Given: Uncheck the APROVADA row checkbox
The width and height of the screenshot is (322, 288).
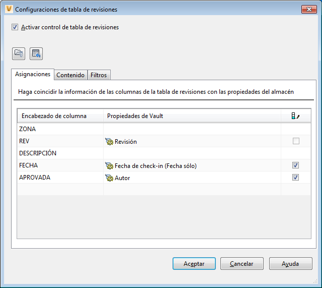Looking at the screenshot, I should (x=296, y=178).
